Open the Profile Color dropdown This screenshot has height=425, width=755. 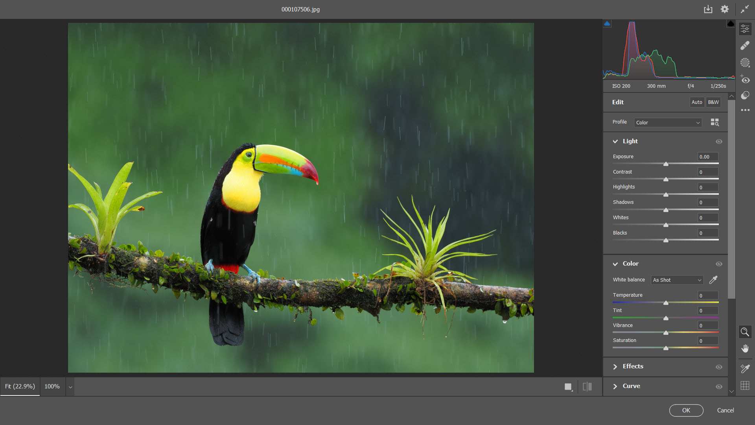(x=668, y=122)
